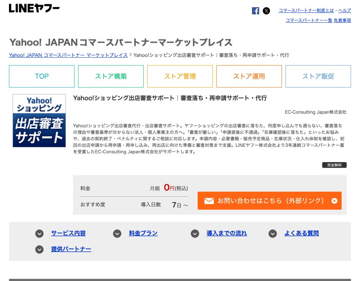Image resolution: width=360 pixels, height=281 pixels.
Task: Click the 月額 0円(税込) price
Action: click(x=169, y=188)
